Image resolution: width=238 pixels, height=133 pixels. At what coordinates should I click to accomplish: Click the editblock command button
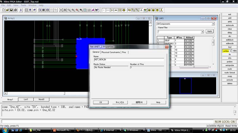[x=230, y=40]
